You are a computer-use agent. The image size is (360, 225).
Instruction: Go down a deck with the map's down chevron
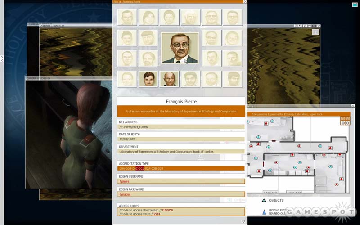tap(347, 118)
